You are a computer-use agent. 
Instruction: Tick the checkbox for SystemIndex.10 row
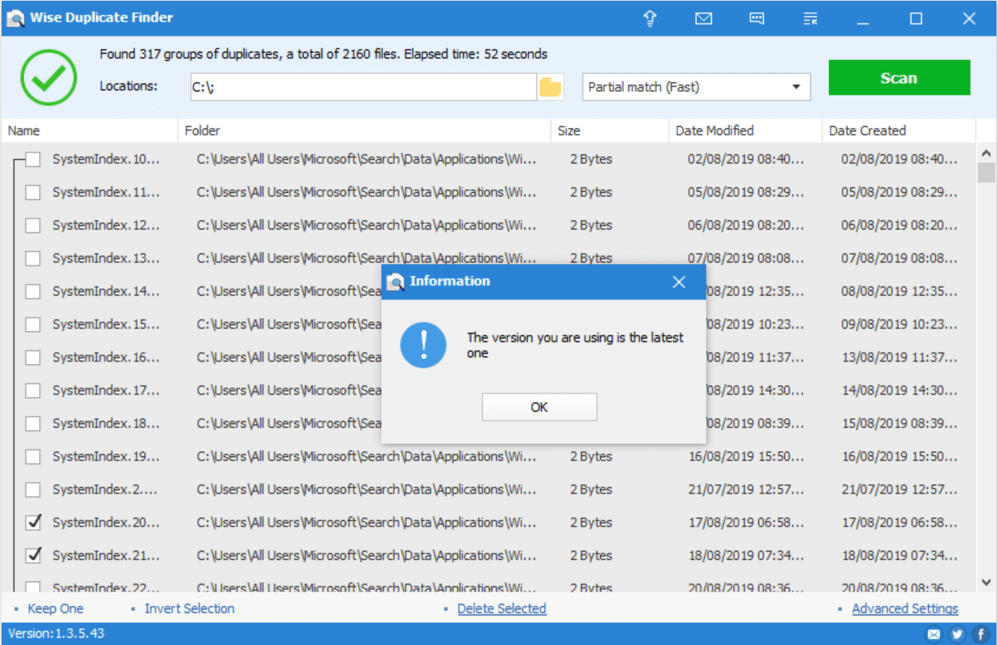(33, 160)
